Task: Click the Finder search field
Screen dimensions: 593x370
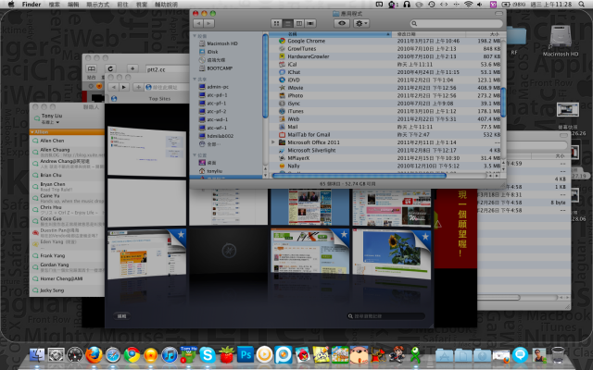Action: coord(457,23)
